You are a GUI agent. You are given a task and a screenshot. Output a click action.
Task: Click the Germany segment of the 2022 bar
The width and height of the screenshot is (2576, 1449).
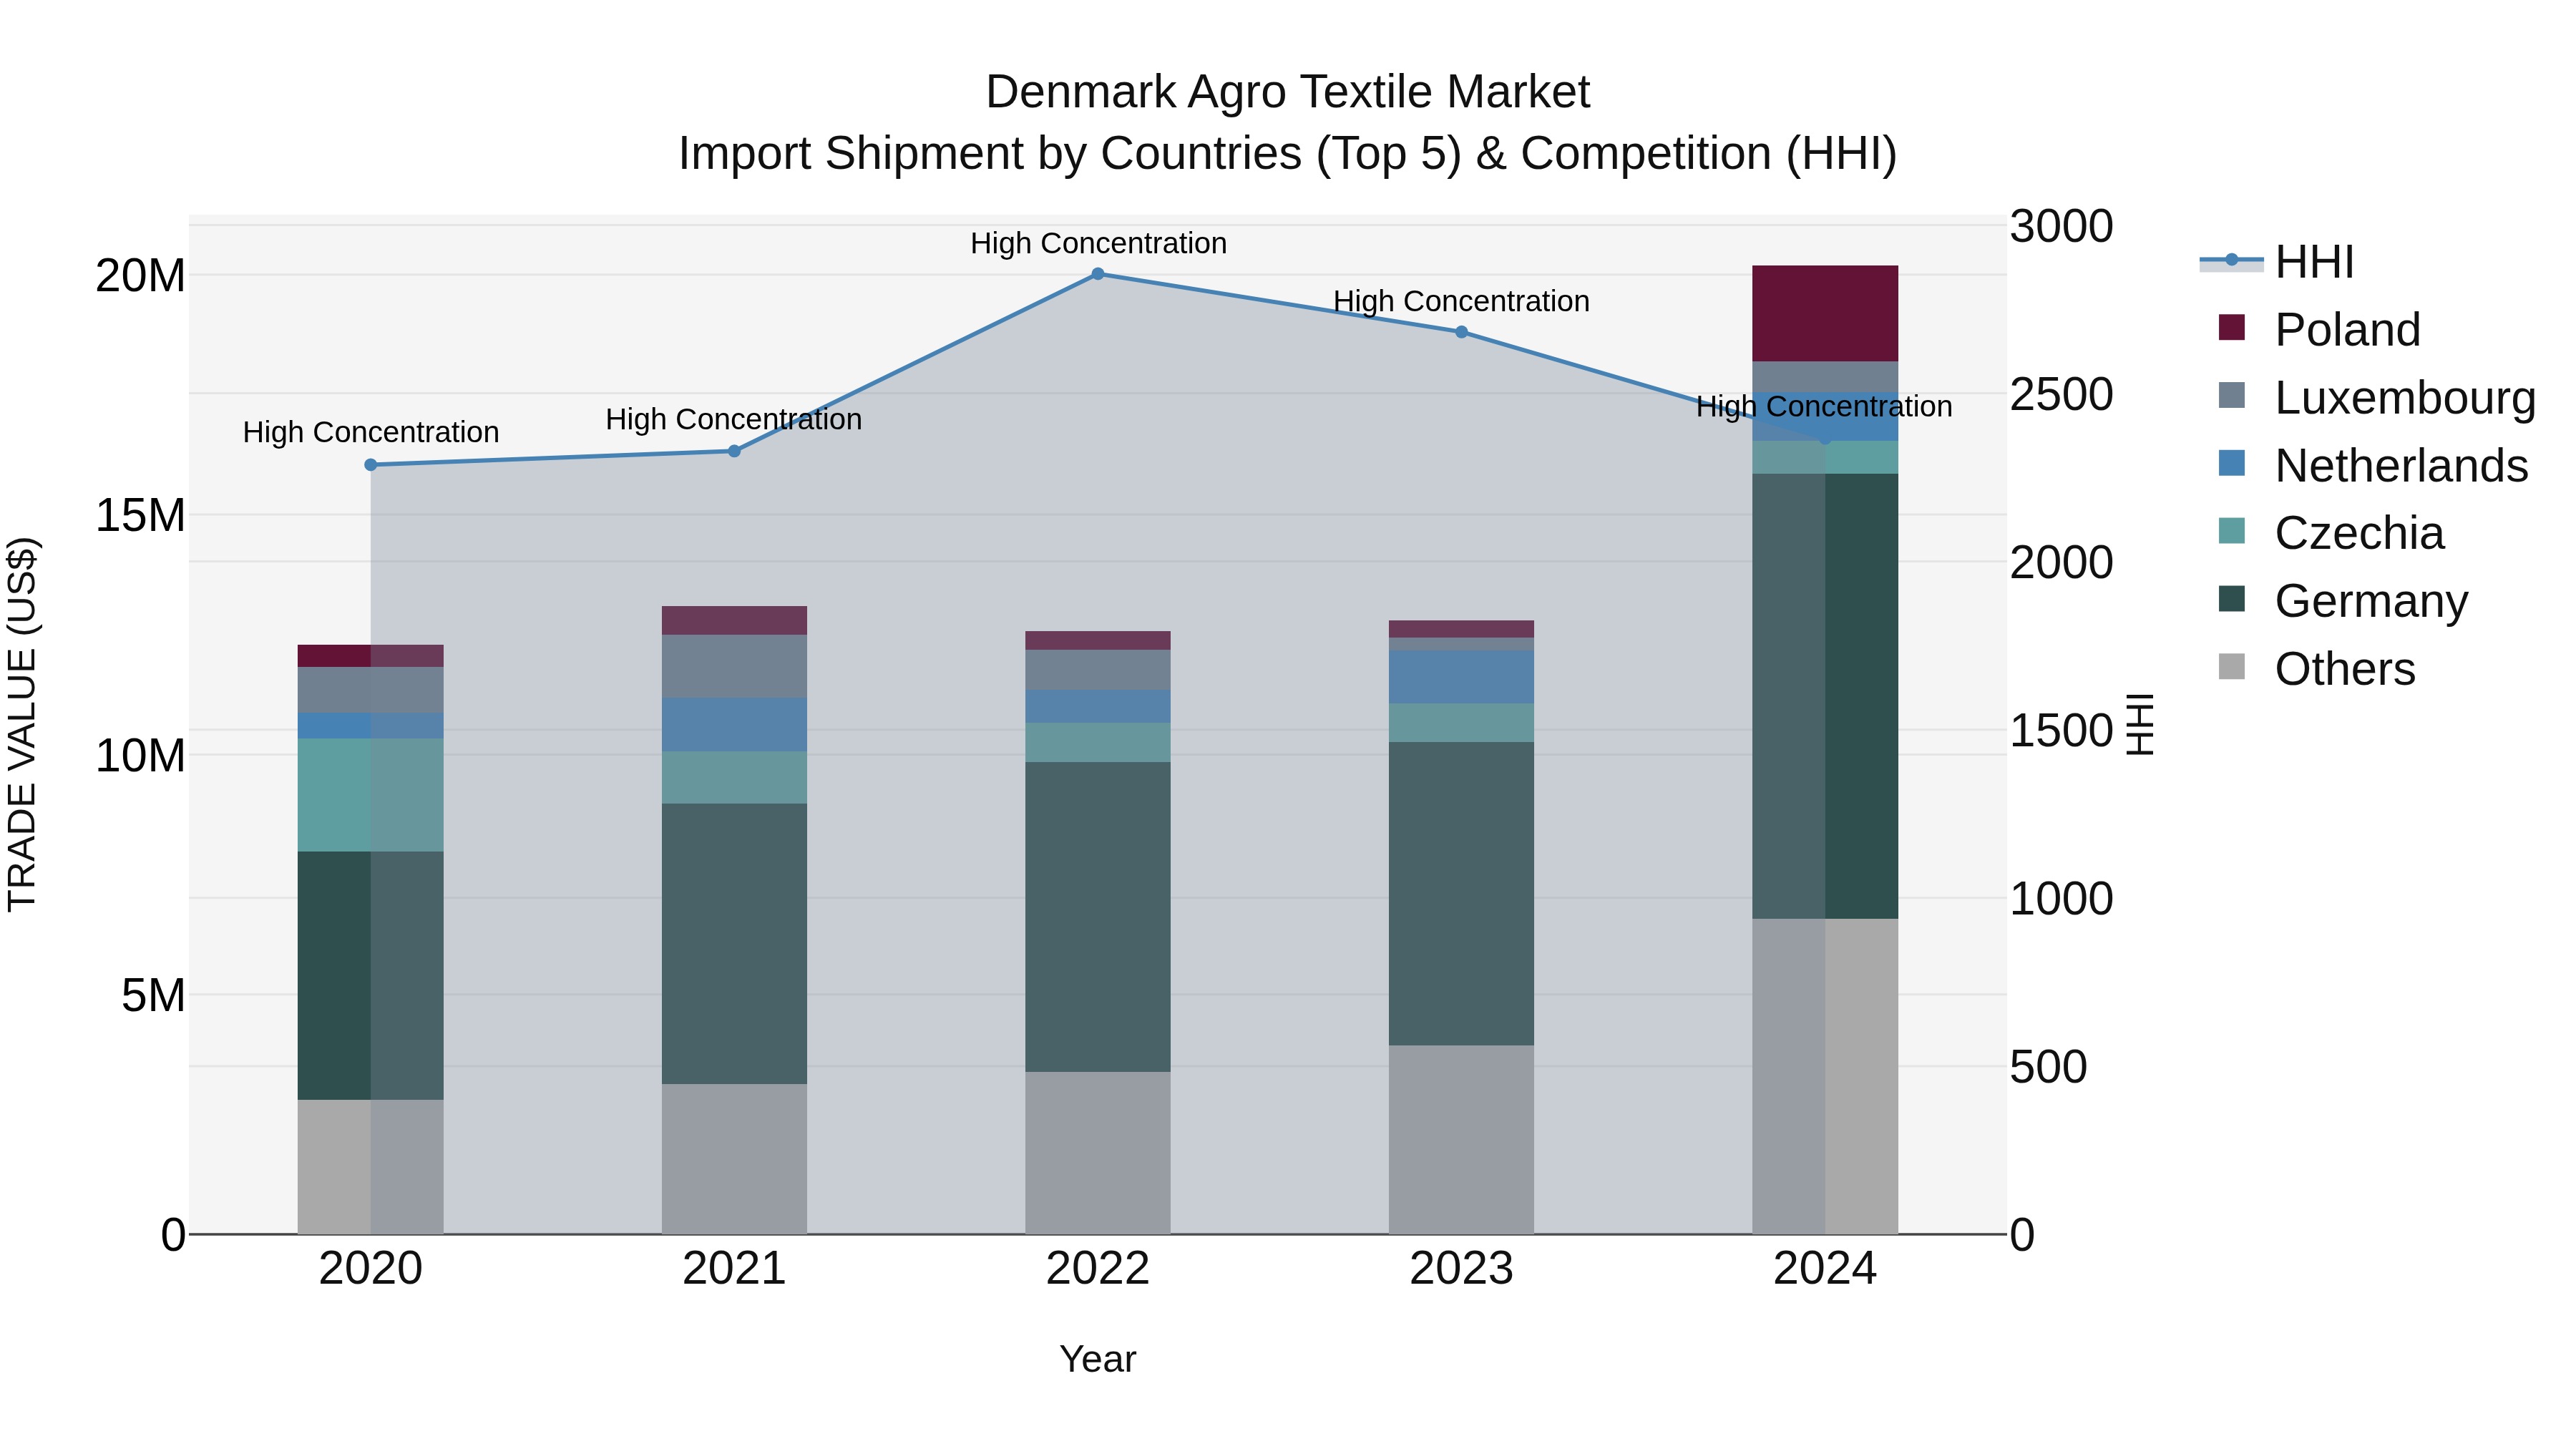(x=1098, y=917)
